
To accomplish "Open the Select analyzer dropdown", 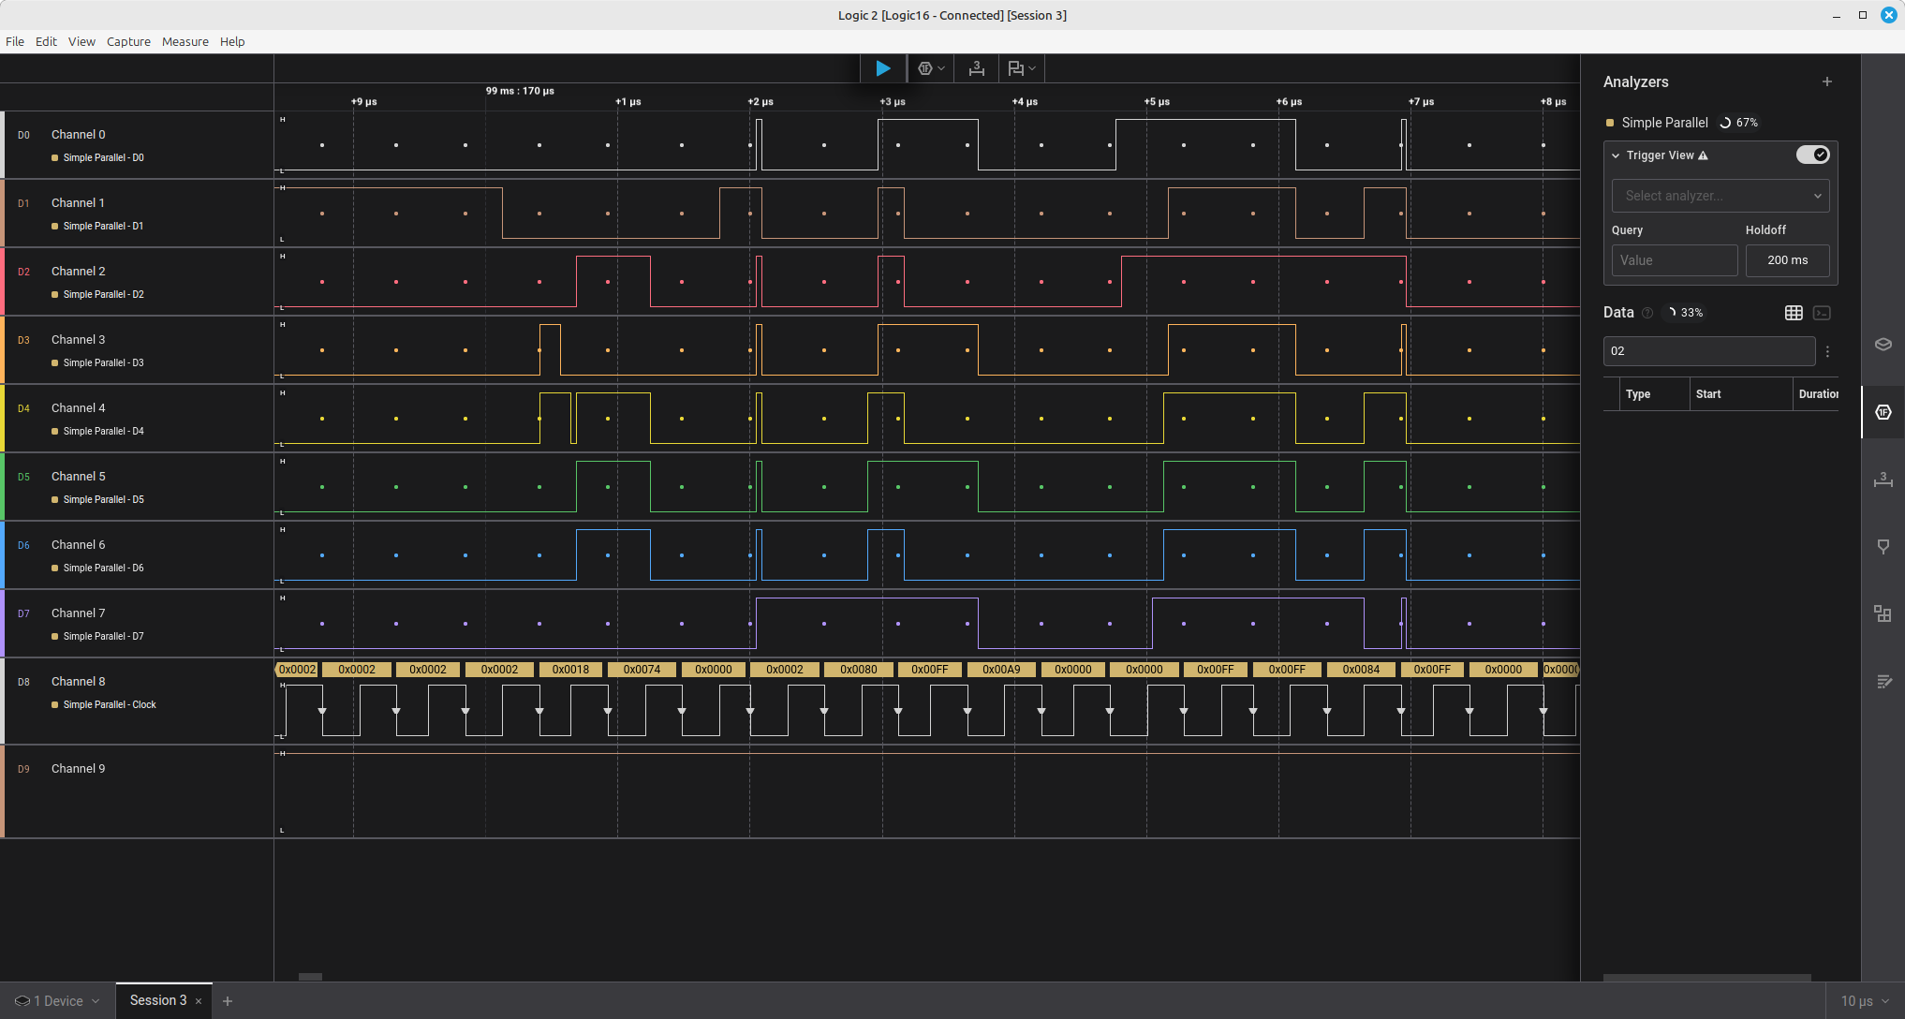I will point(1720,196).
